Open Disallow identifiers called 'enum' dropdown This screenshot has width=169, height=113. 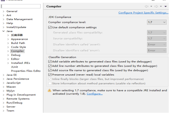156,50
